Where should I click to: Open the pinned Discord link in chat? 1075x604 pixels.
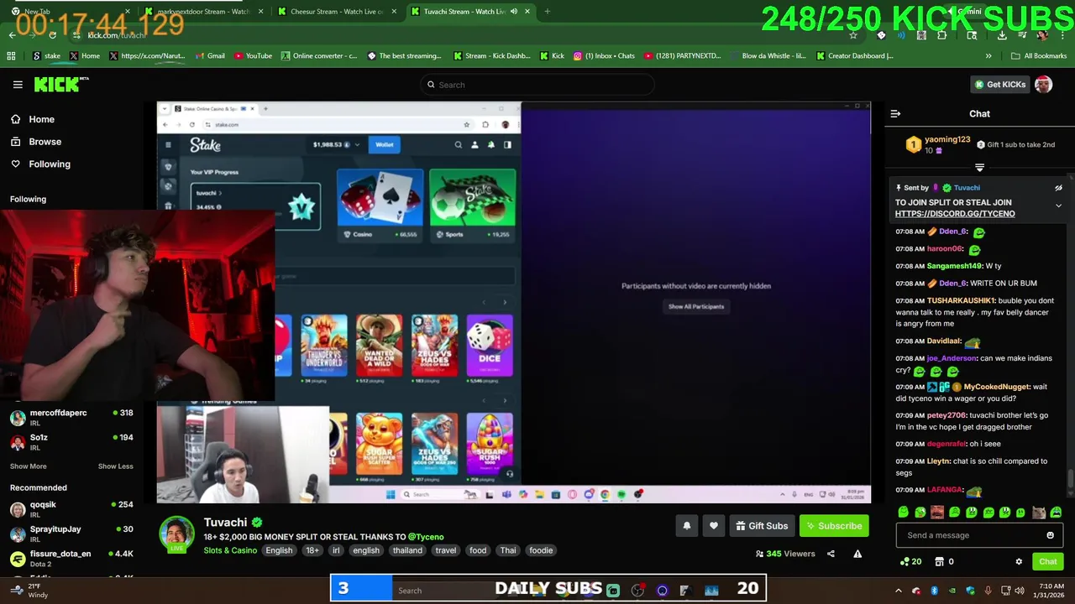pyautogui.click(x=955, y=214)
